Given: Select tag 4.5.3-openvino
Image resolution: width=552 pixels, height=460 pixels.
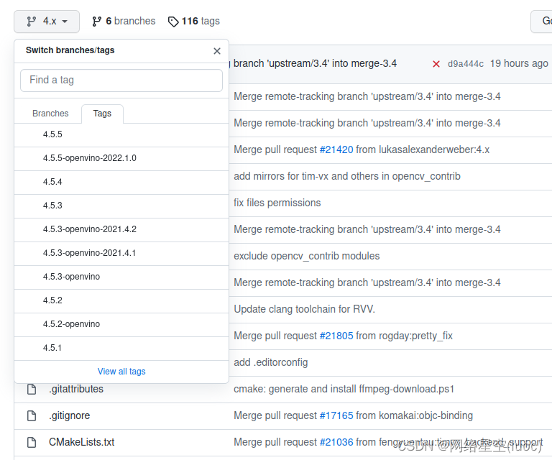Looking at the screenshot, I should pyautogui.click(x=121, y=277).
